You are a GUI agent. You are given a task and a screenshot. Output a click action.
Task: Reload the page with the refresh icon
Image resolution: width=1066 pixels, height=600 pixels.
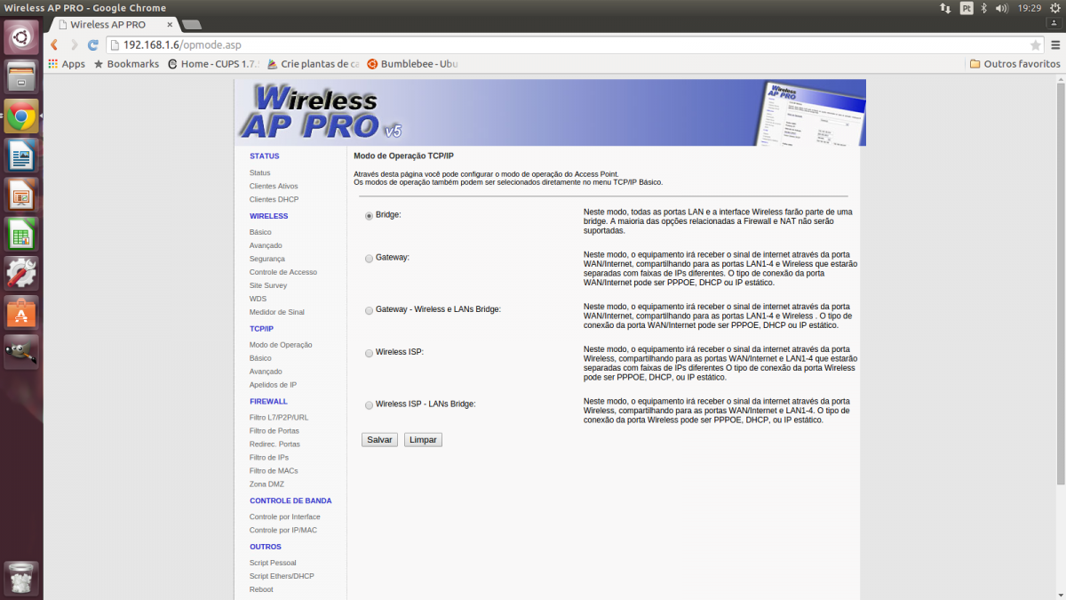click(x=93, y=44)
